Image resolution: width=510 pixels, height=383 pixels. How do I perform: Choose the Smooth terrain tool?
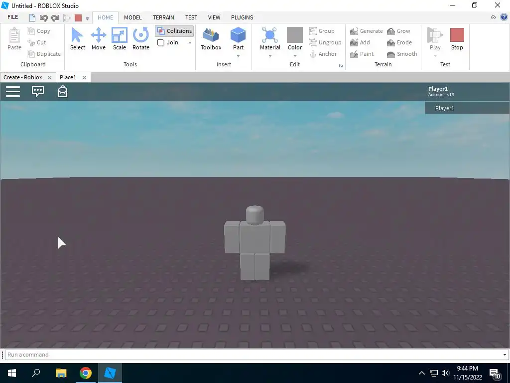click(402, 54)
